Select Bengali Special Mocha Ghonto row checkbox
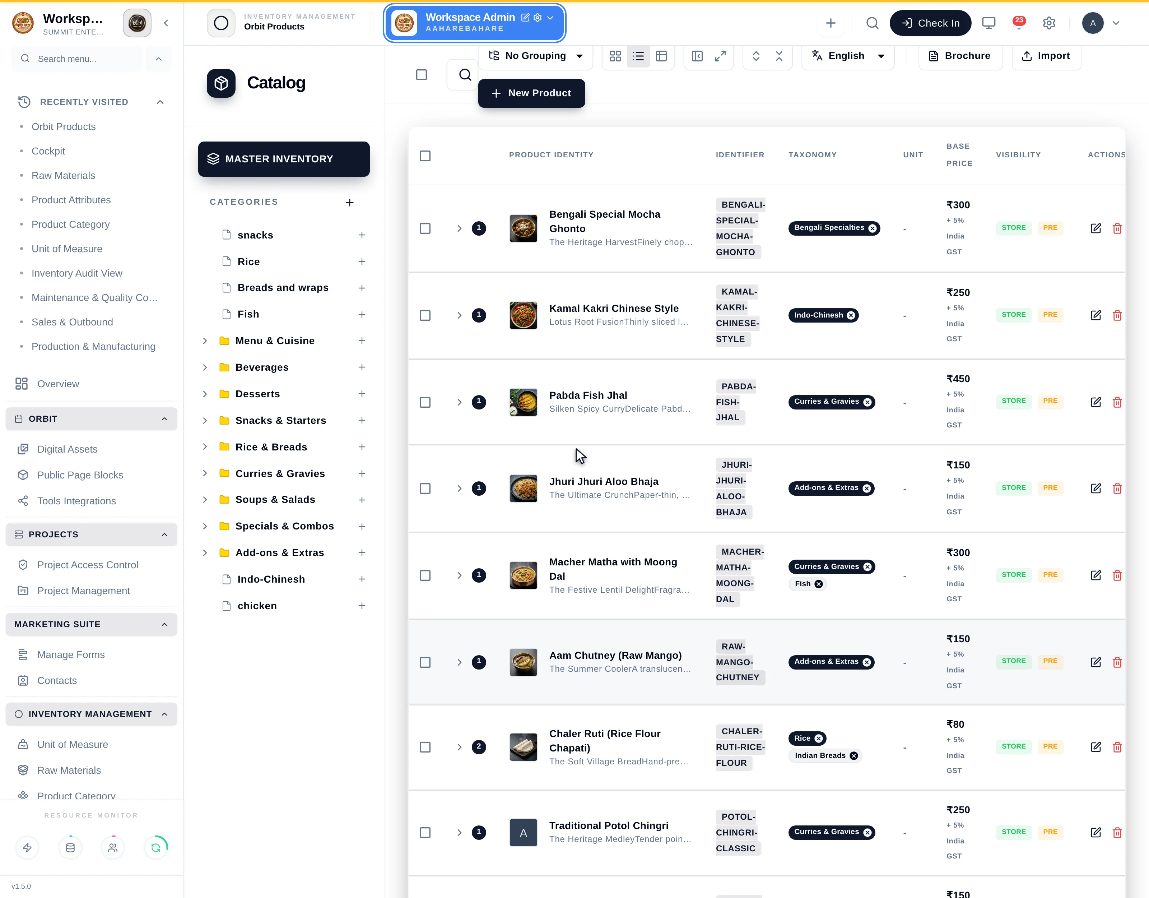The image size is (1149, 898). [425, 228]
